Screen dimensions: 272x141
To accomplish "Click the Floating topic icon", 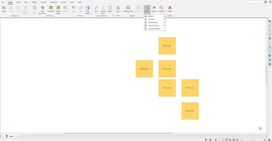I will [x=51, y=7].
